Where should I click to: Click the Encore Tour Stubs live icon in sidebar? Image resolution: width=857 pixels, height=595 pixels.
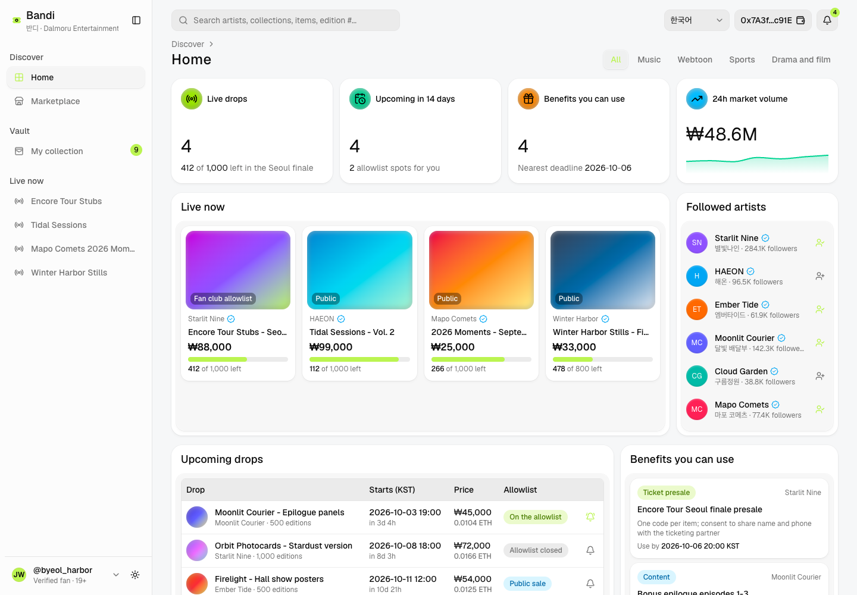point(19,201)
